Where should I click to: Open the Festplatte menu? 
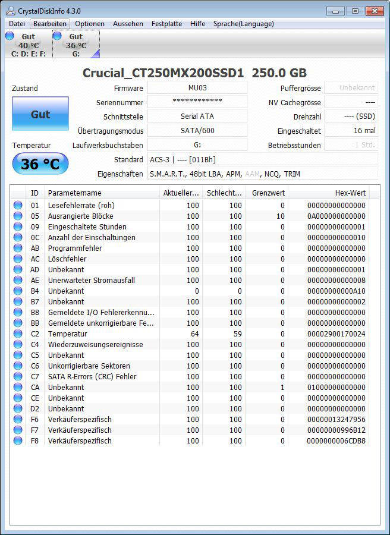[166, 24]
